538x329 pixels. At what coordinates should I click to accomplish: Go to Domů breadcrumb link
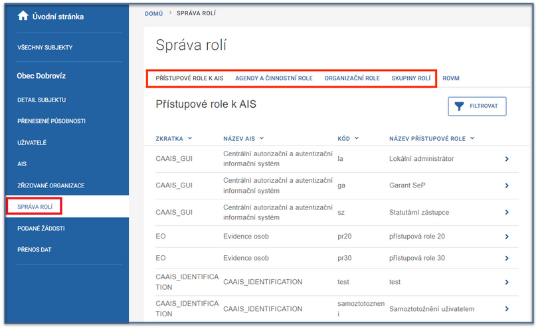coord(154,13)
